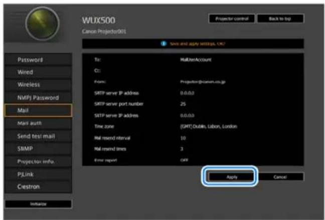Open the PJLink settings
Screen dimensions: 325x220
click(38, 174)
